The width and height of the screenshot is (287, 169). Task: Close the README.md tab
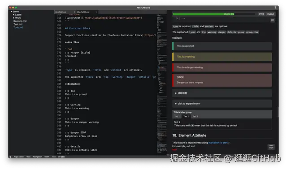(x=74, y=12)
